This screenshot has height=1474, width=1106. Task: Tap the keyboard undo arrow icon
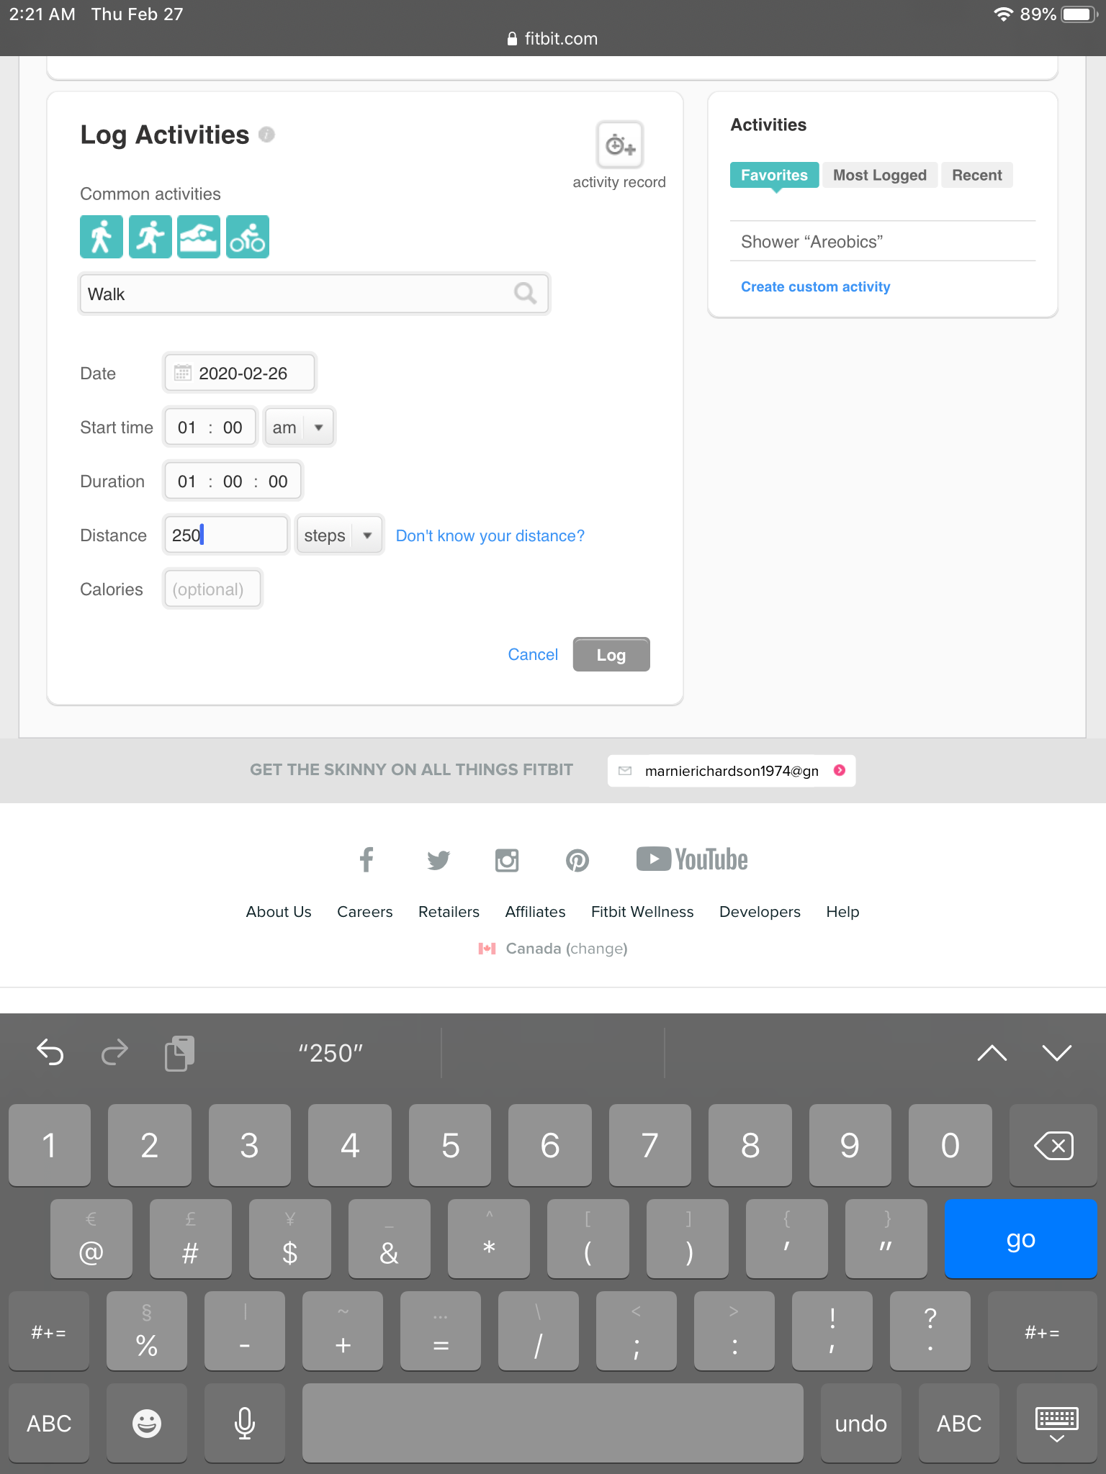50,1052
